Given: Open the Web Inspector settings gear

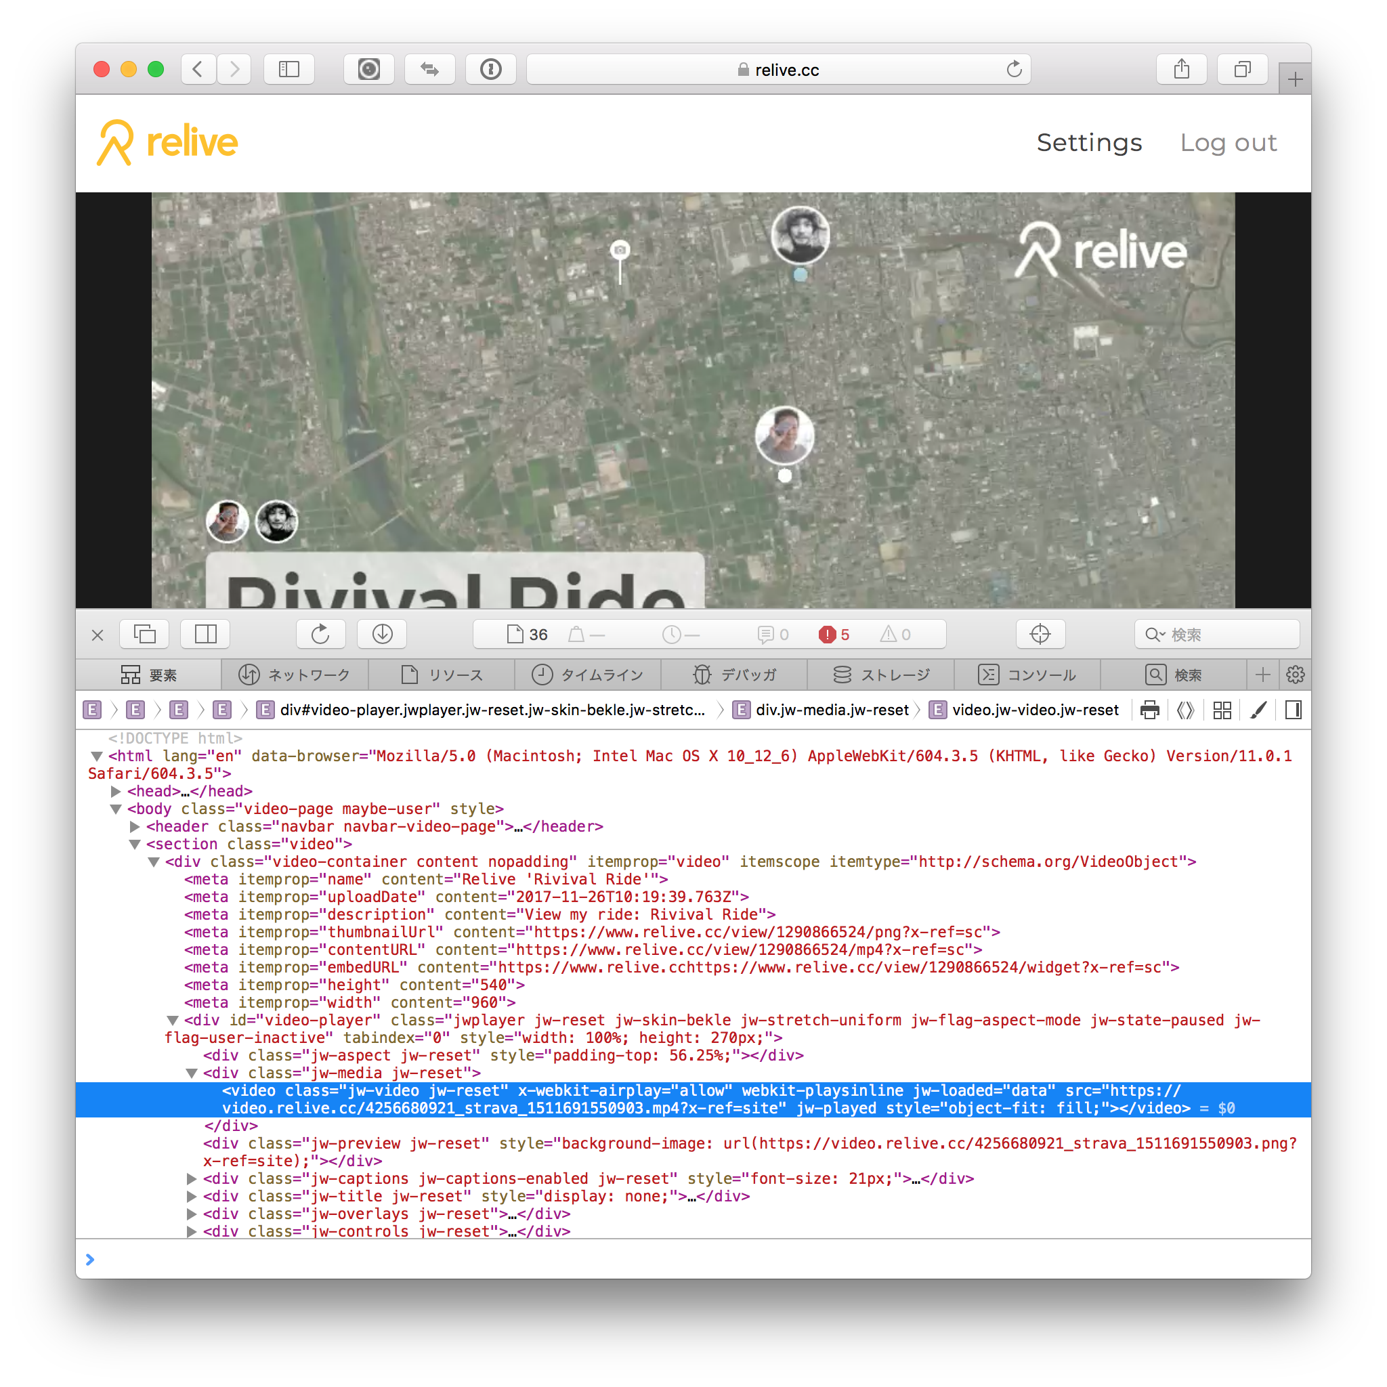Looking at the screenshot, I should click(x=1295, y=675).
